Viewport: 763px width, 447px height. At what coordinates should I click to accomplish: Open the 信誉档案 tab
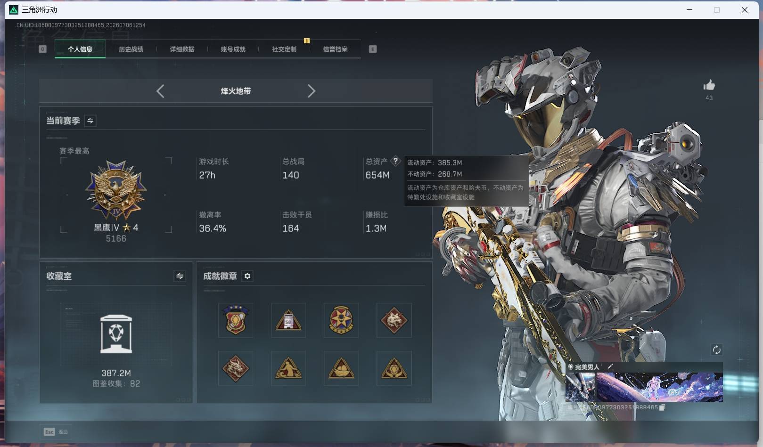tap(335, 49)
